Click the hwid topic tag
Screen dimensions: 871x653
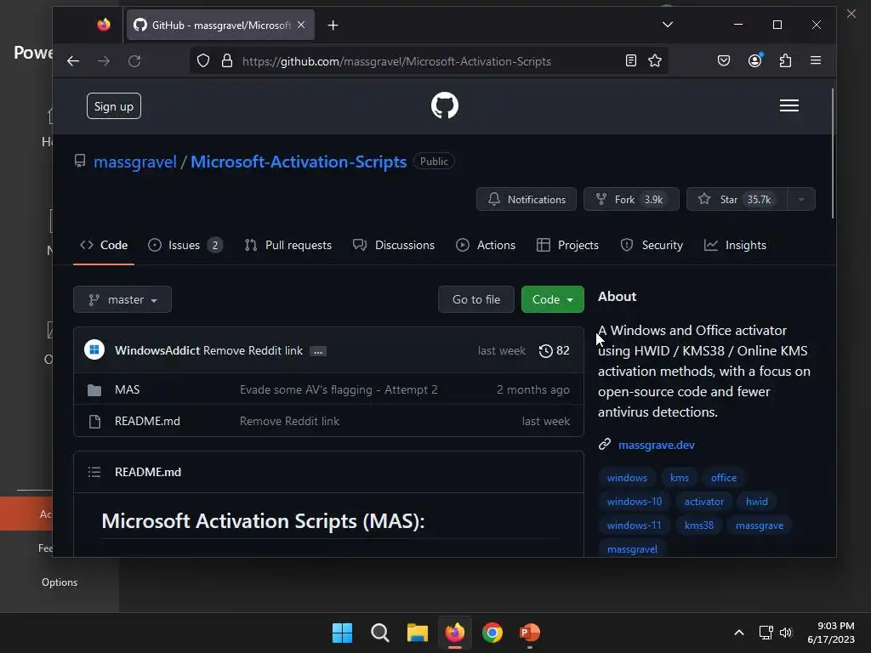pyautogui.click(x=756, y=502)
